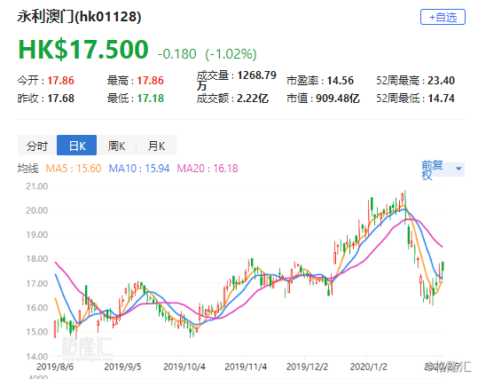Click the 15.00 price axis label
Screen dimensions: 478x379
[x=37, y=332]
